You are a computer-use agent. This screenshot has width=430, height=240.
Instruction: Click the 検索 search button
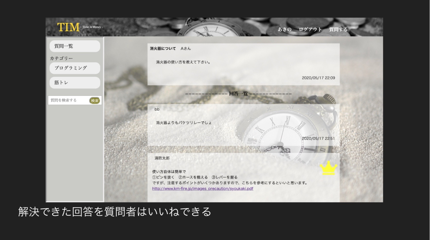click(95, 100)
